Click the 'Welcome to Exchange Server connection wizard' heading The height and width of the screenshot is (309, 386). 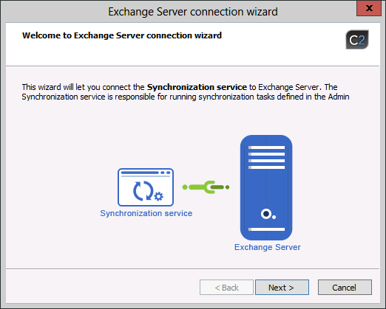(122, 35)
